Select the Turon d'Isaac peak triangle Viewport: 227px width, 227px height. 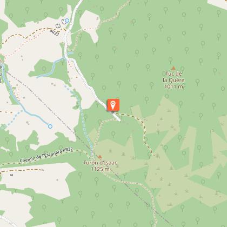99,157
